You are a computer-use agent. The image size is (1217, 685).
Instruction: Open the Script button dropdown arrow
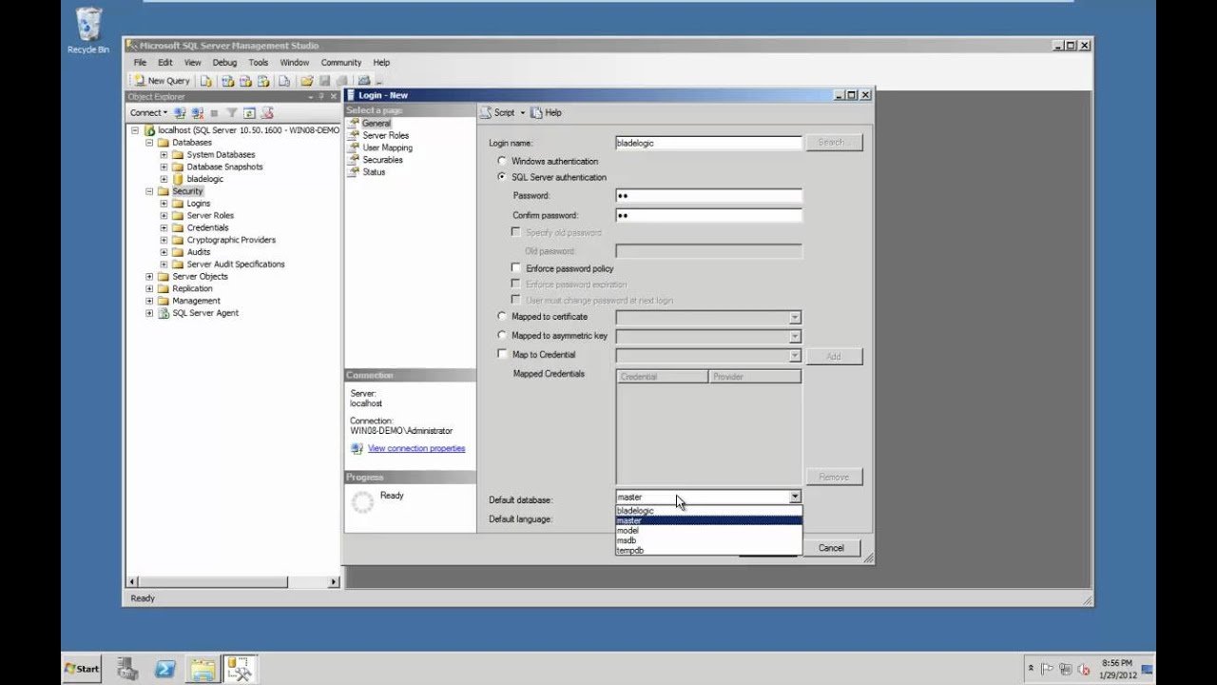[522, 112]
